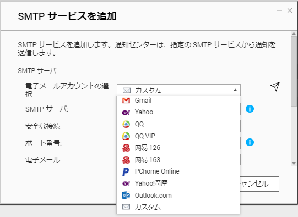Click the dialog scrollbar down arrow
The width and height of the screenshot is (298, 217).
(294, 163)
